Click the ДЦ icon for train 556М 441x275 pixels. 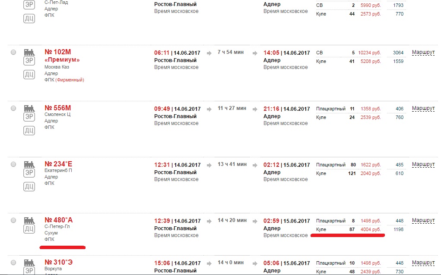(x=29, y=131)
